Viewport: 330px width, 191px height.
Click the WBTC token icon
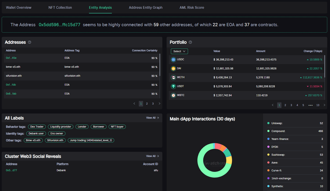(174, 95)
